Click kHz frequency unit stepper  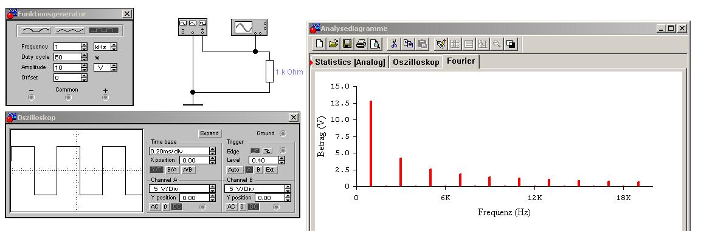click(114, 47)
